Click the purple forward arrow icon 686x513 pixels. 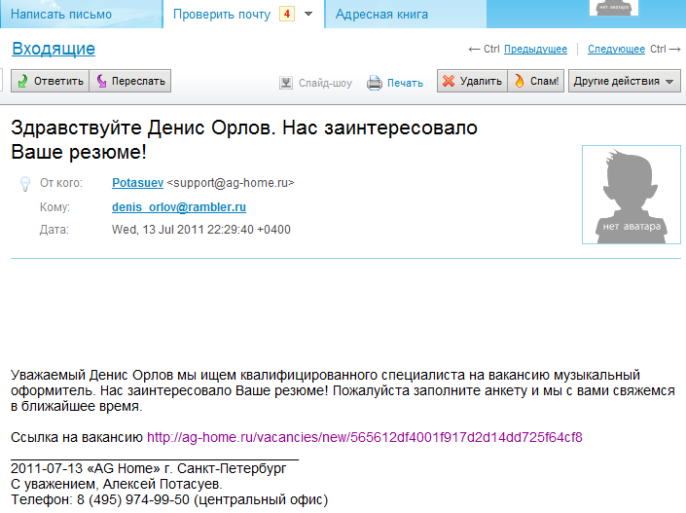(101, 81)
